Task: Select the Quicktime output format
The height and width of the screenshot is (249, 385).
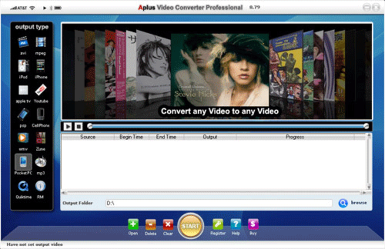Action: [x=23, y=186]
